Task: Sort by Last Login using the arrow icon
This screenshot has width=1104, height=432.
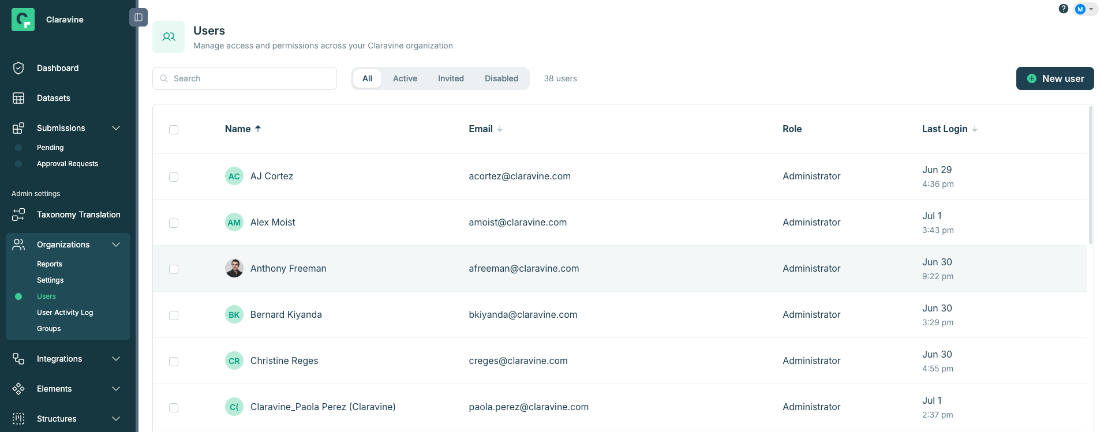Action: [975, 129]
